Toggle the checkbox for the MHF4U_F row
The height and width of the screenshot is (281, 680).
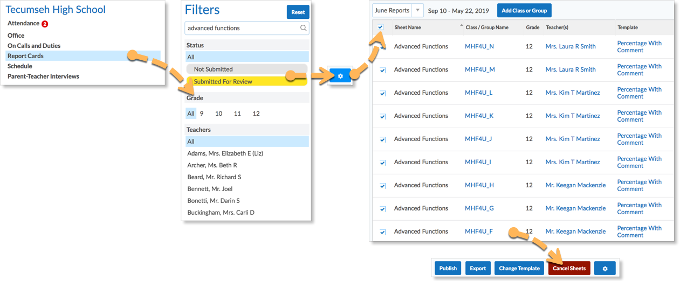point(383,232)
